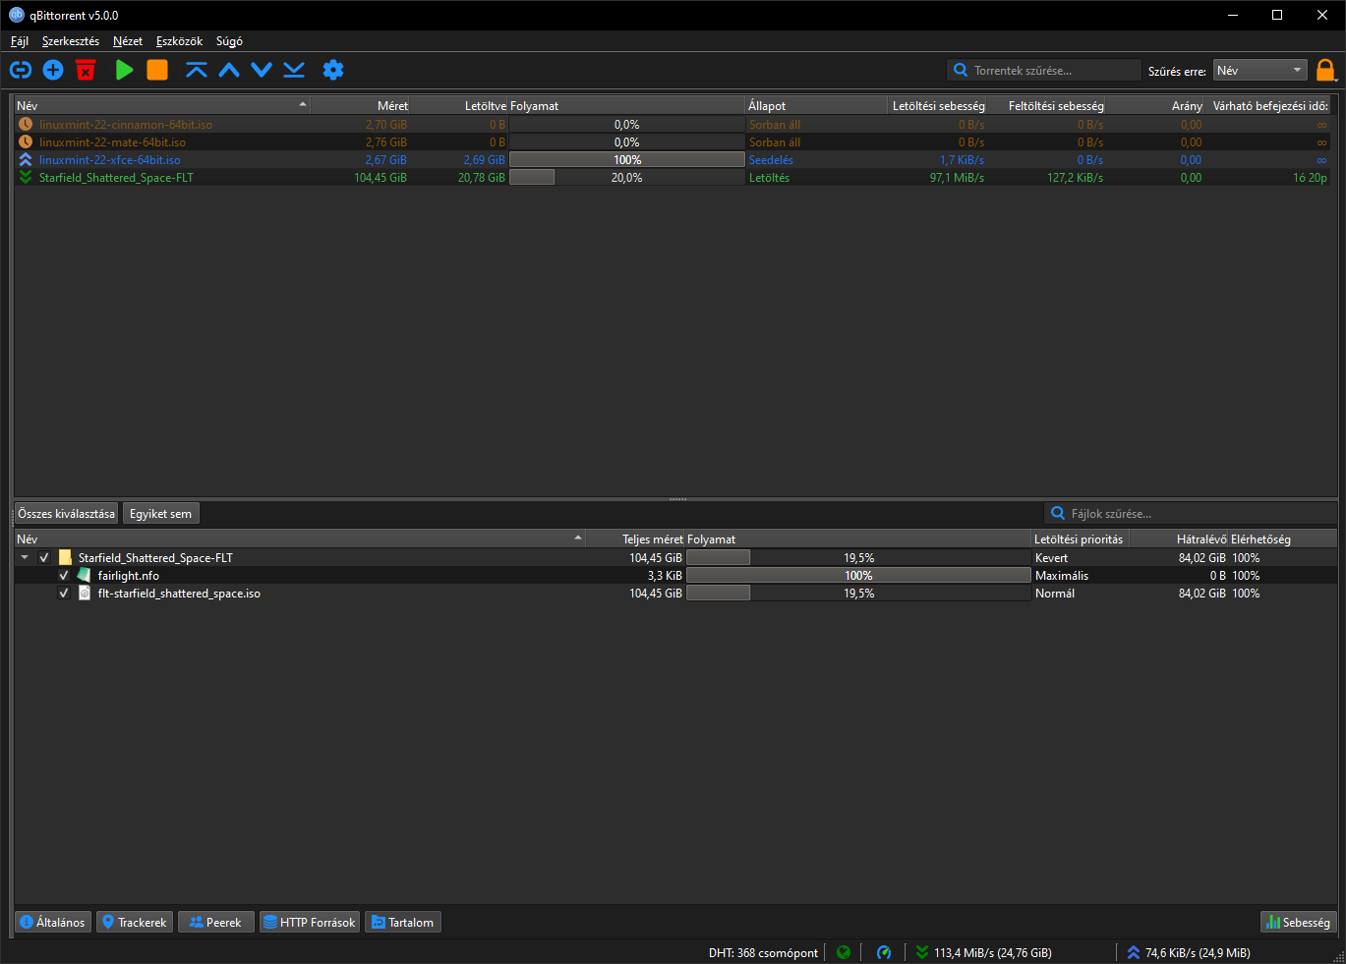Open the Nézet menu

pos(128,41)
